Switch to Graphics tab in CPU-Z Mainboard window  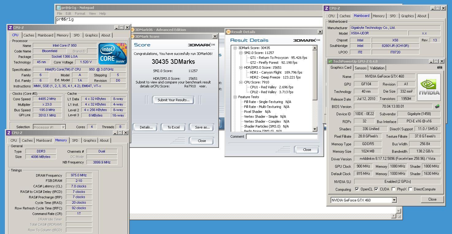coord(407,16)
